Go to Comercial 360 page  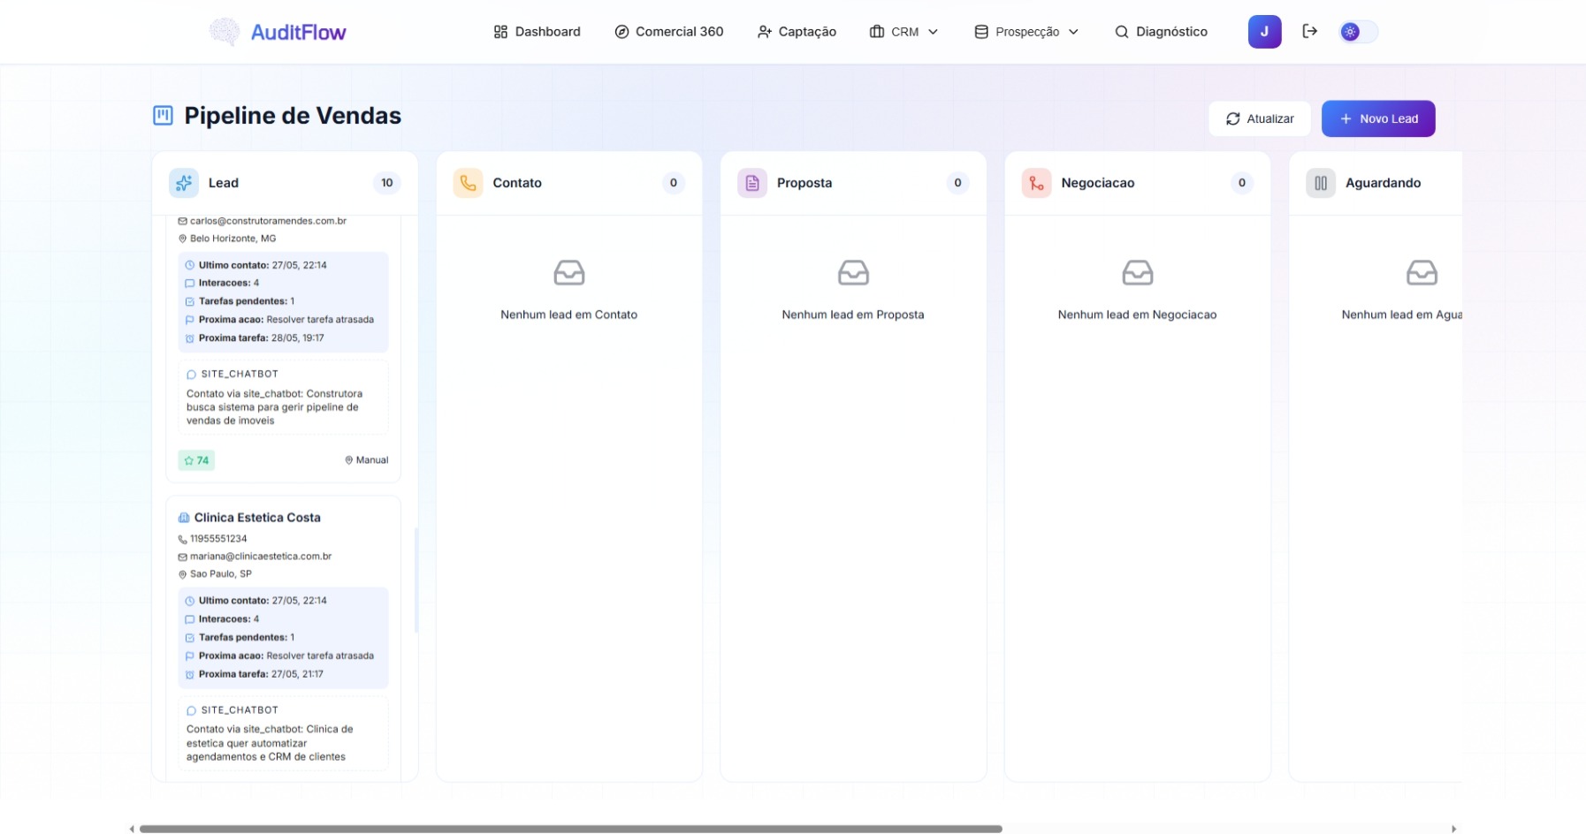[668, 32]
